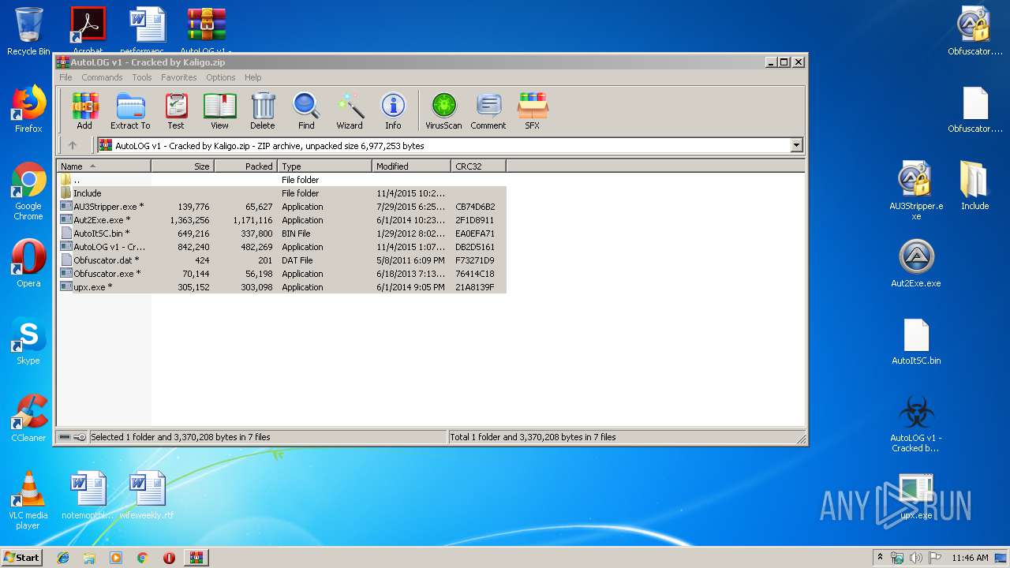Select AutoItSC.bin in archive list
The width and height of the screenshot is (1010, 568).
click(x=282, y=234)
